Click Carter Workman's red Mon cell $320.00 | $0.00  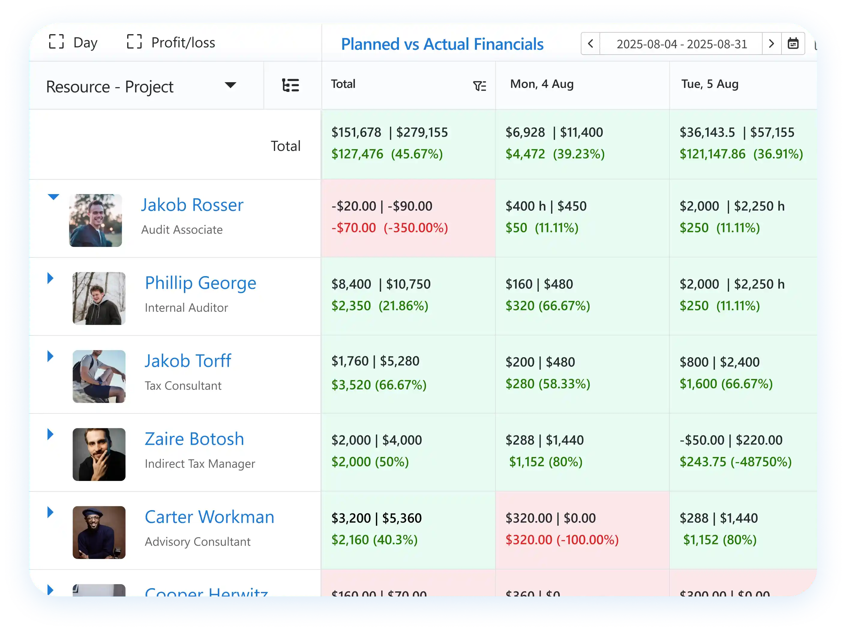(x=582, y=530)
